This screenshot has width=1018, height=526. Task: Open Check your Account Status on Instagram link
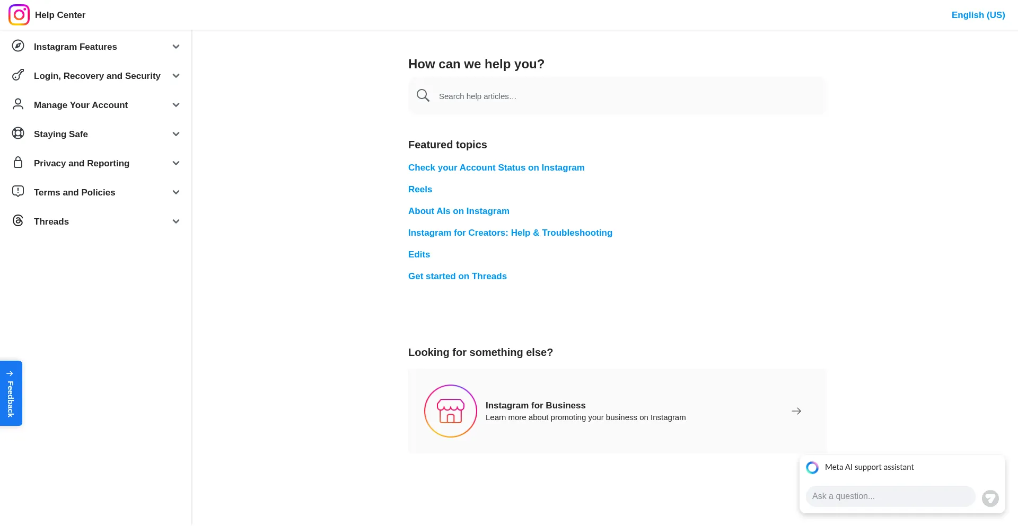496,167
